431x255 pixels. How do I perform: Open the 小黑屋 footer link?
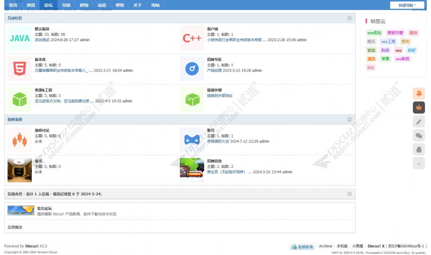[358, 246]
